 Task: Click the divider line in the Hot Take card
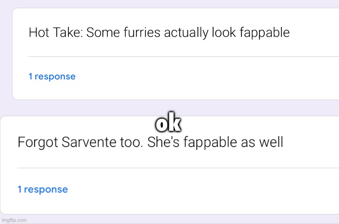click(x=184, y=56)
